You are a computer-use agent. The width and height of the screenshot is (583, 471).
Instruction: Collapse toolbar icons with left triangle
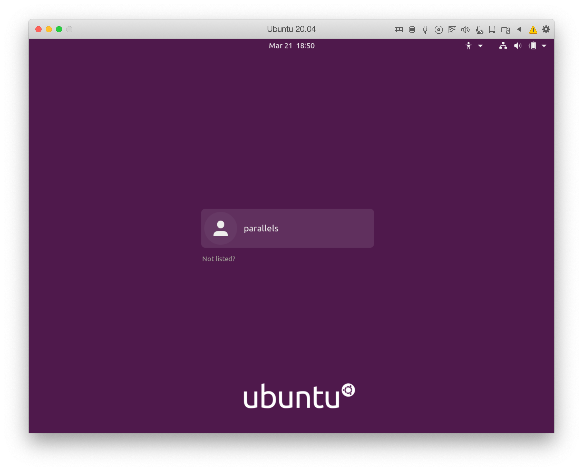pos(519,29)
